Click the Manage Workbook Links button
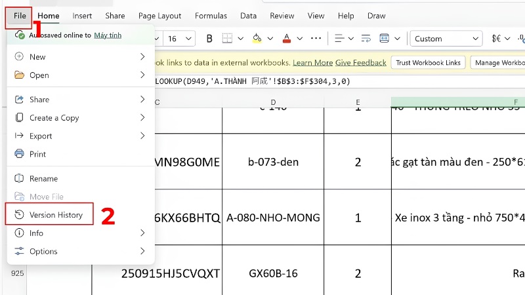 click(498, 62)
